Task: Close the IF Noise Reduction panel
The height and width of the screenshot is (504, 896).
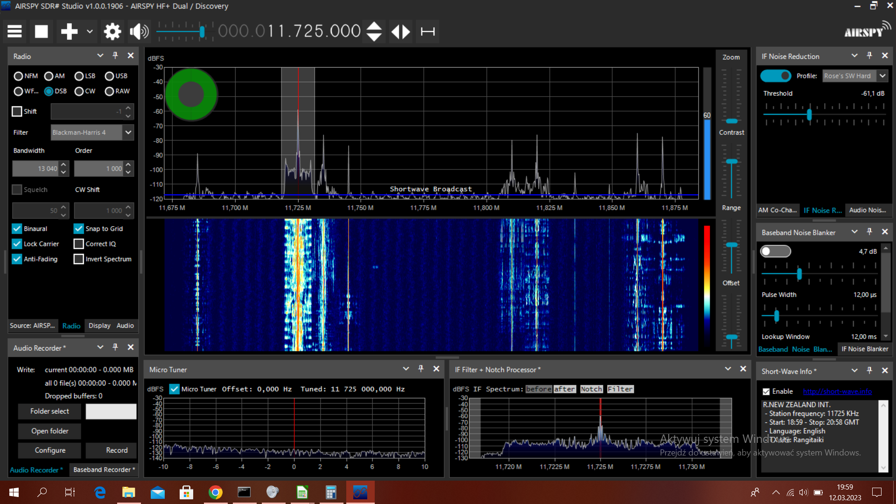Action: [885, 56]
